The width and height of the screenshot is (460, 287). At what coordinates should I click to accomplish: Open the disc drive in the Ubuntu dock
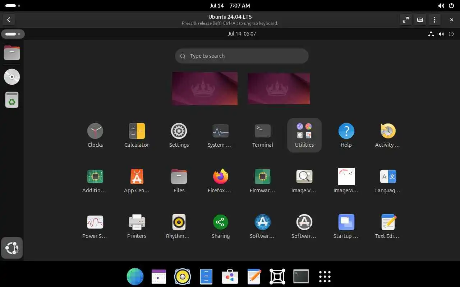[12, 77]
